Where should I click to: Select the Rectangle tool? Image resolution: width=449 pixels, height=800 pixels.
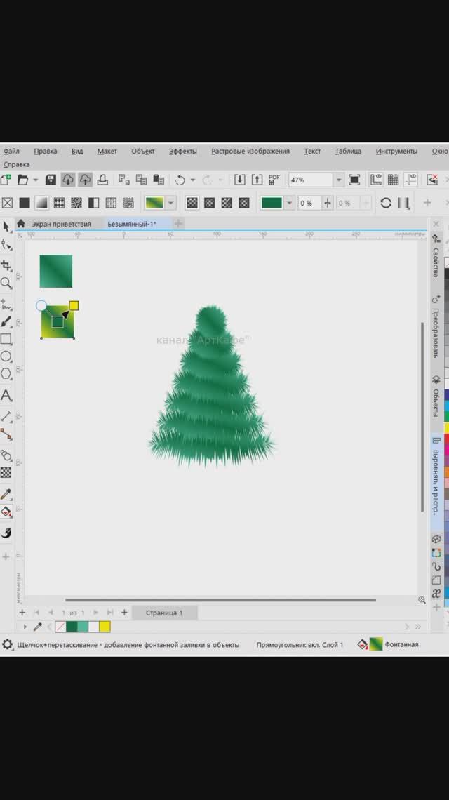pos(6,339)
